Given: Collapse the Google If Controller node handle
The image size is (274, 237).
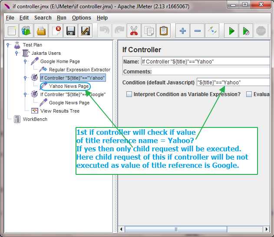Looking at the screenshot, I should pyautogui.click(x=25, y=94).
